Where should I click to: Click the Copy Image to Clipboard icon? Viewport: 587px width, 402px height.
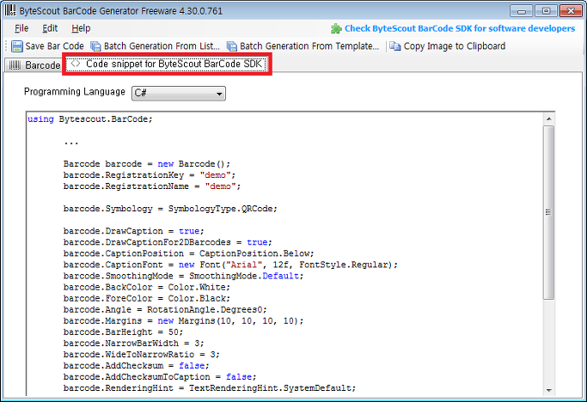395,46
